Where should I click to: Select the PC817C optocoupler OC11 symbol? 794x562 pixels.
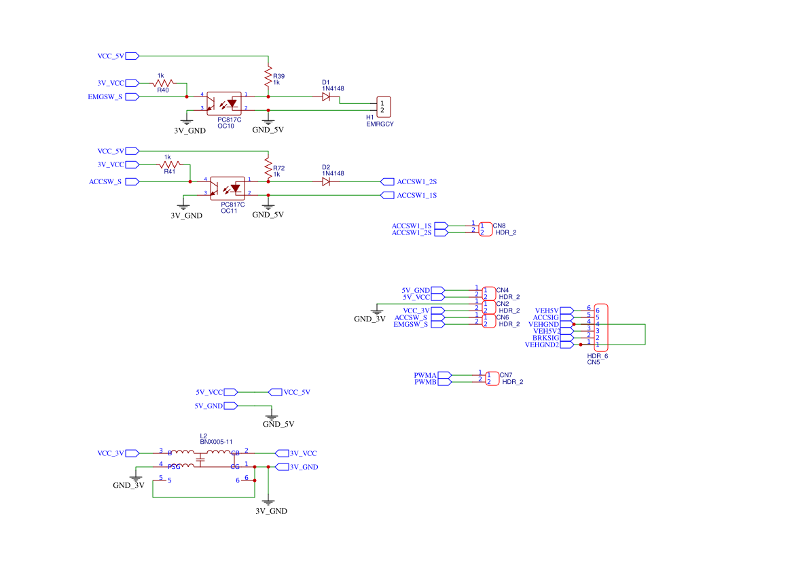[228, 188]
